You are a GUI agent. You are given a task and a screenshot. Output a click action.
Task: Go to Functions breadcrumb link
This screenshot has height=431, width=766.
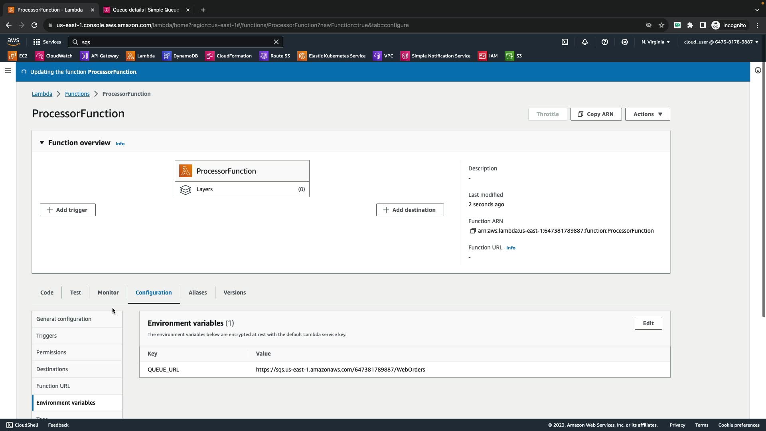tap(77, 94)
